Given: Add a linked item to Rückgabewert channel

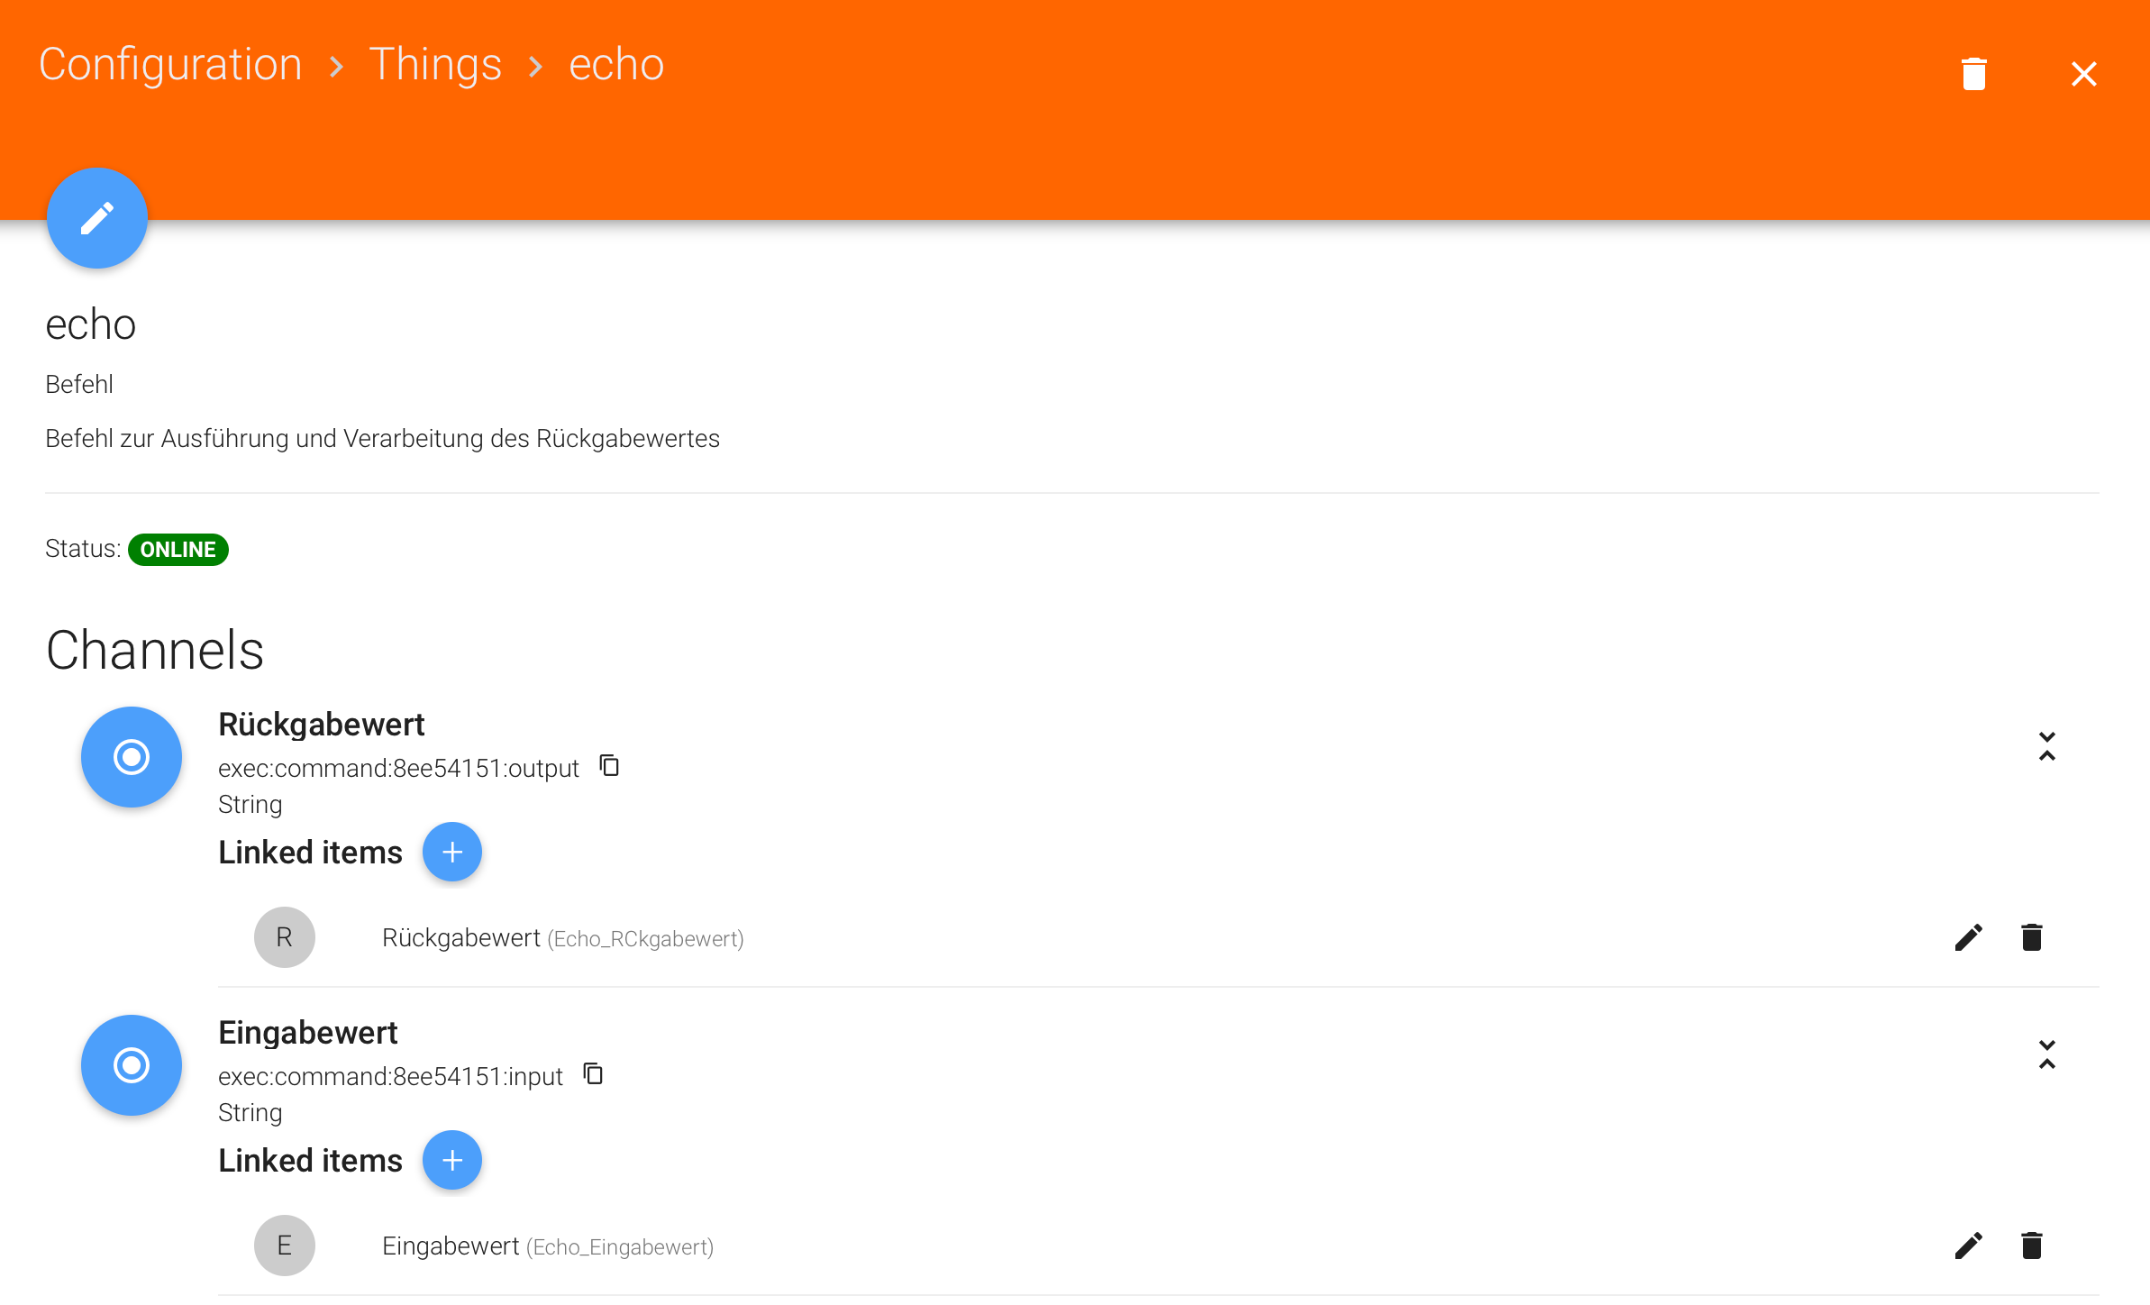Looking at the screenshot, I should pos(452,852).
